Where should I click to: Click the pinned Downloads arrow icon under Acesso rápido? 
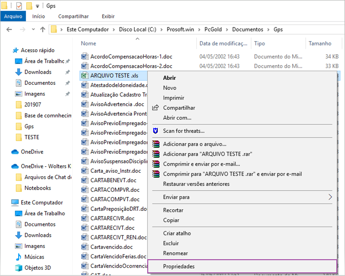18,72
